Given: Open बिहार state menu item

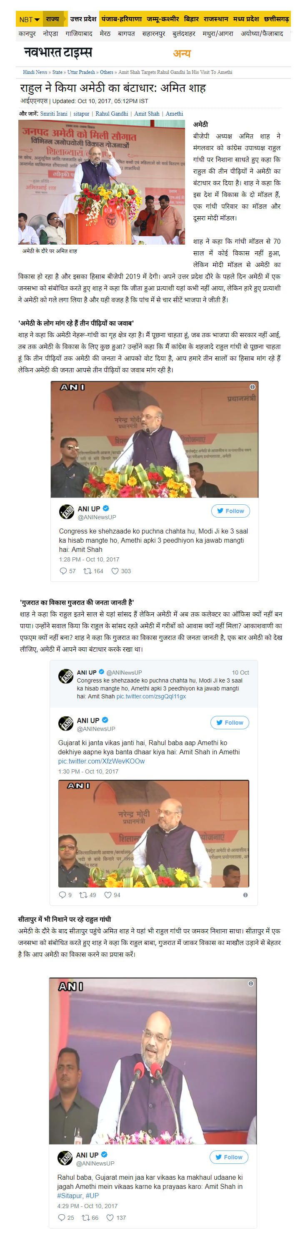Looking at the screenshot, I should pyautogui.click(x=191, y=19).
